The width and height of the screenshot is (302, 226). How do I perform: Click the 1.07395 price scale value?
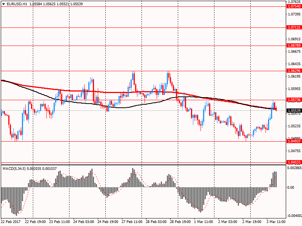(294, 14)
